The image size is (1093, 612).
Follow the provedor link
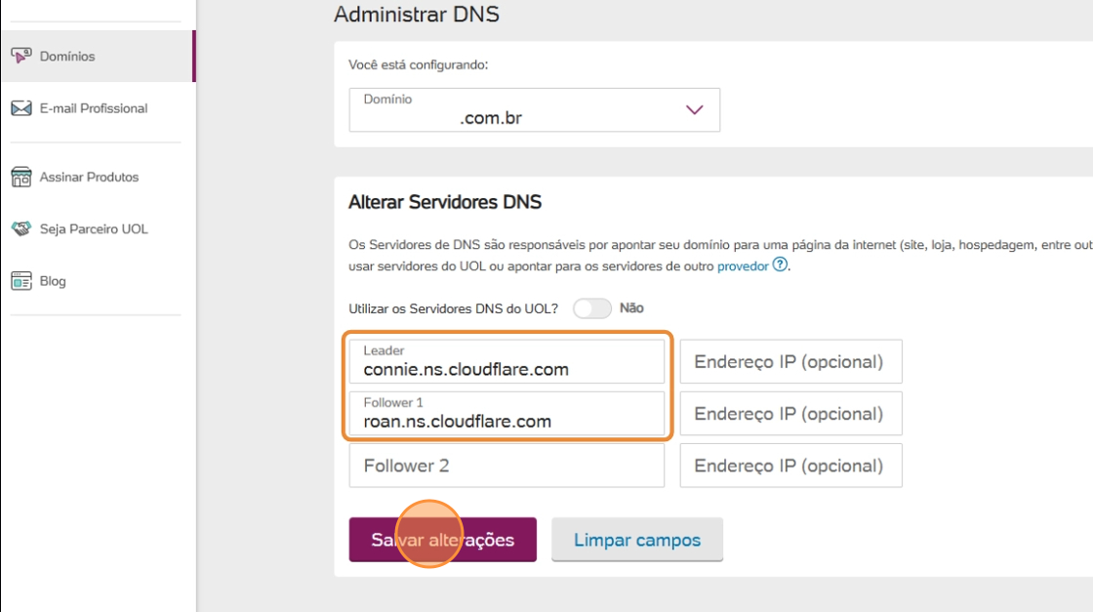pos(743,265)
